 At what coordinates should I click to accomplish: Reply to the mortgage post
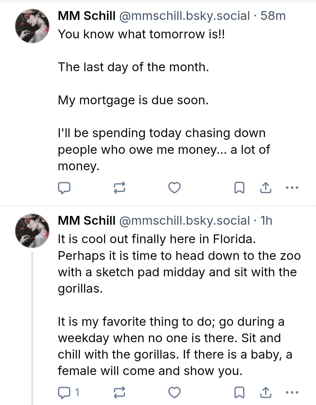pyautogui.click(x=64, y=188)
